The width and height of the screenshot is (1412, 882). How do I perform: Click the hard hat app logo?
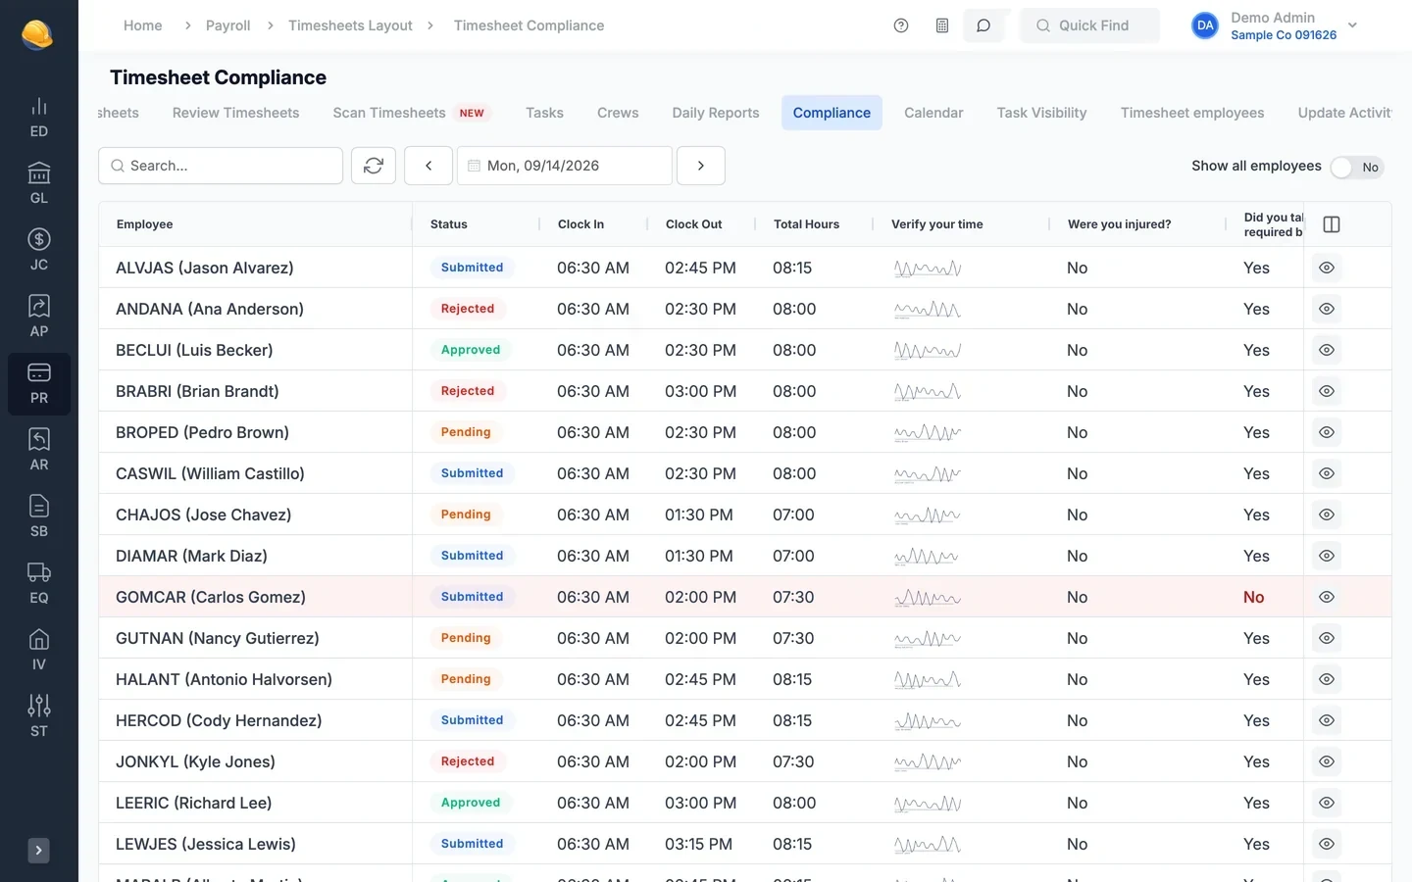tap(37, 34)
